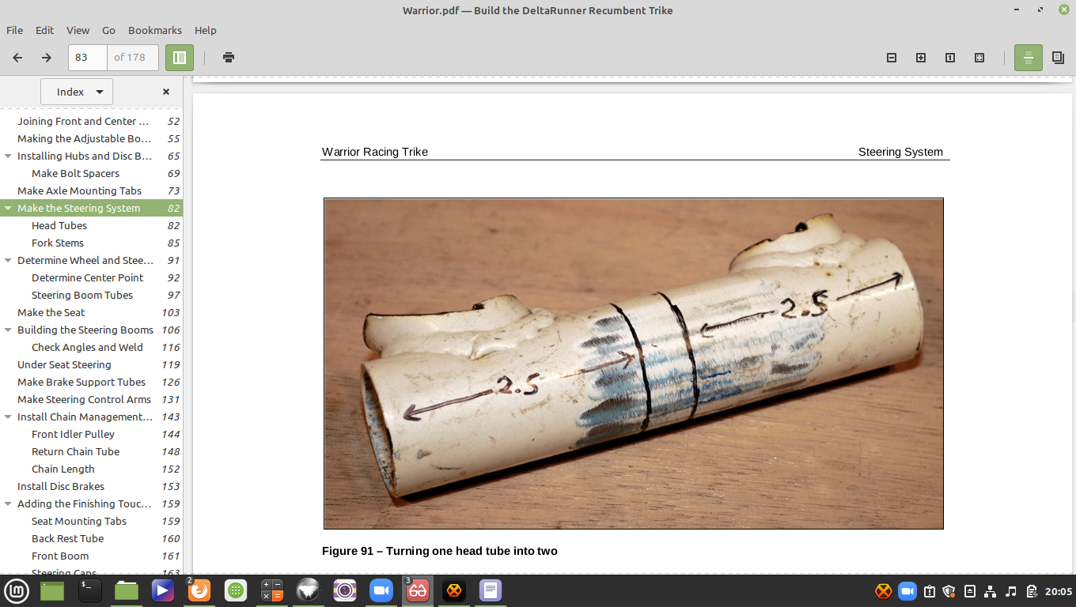Go to the previous page with back arrow
Image resolution: width=1076 pixels, height=607 pixels.
[17, 58]
